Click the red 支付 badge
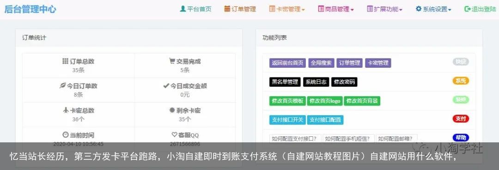 (461, 118)
